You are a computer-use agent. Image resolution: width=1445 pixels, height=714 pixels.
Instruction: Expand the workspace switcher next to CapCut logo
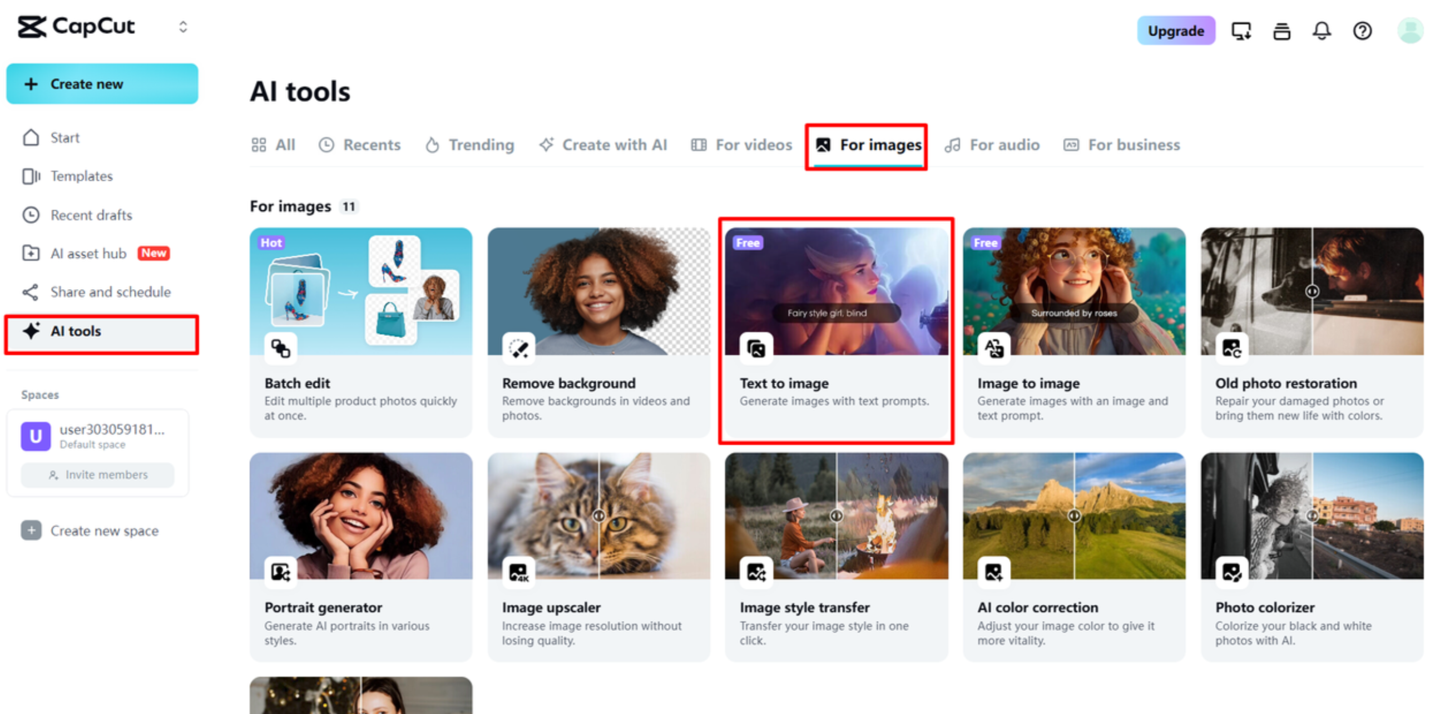click(x=182, y=26)
